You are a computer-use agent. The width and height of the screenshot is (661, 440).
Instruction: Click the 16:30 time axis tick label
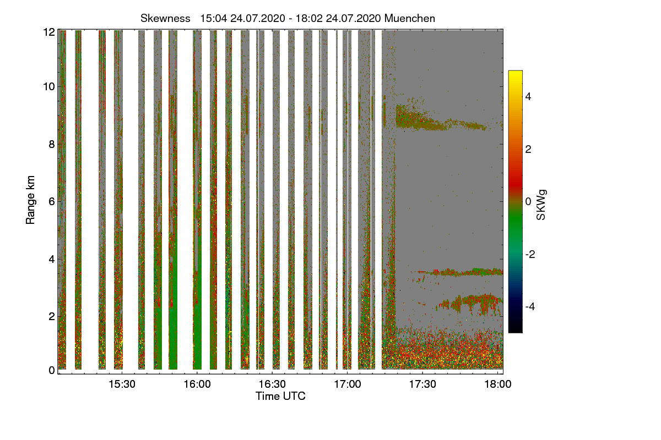pyautogui.click(x=272, y=384)
